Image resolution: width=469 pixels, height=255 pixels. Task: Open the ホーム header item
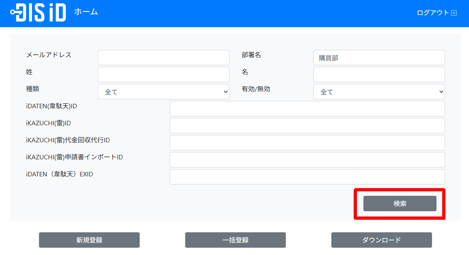(x=86, y=12)
